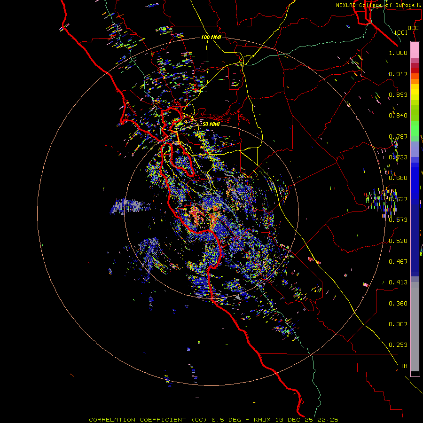Click the TH threshold label

pos(404,366)
